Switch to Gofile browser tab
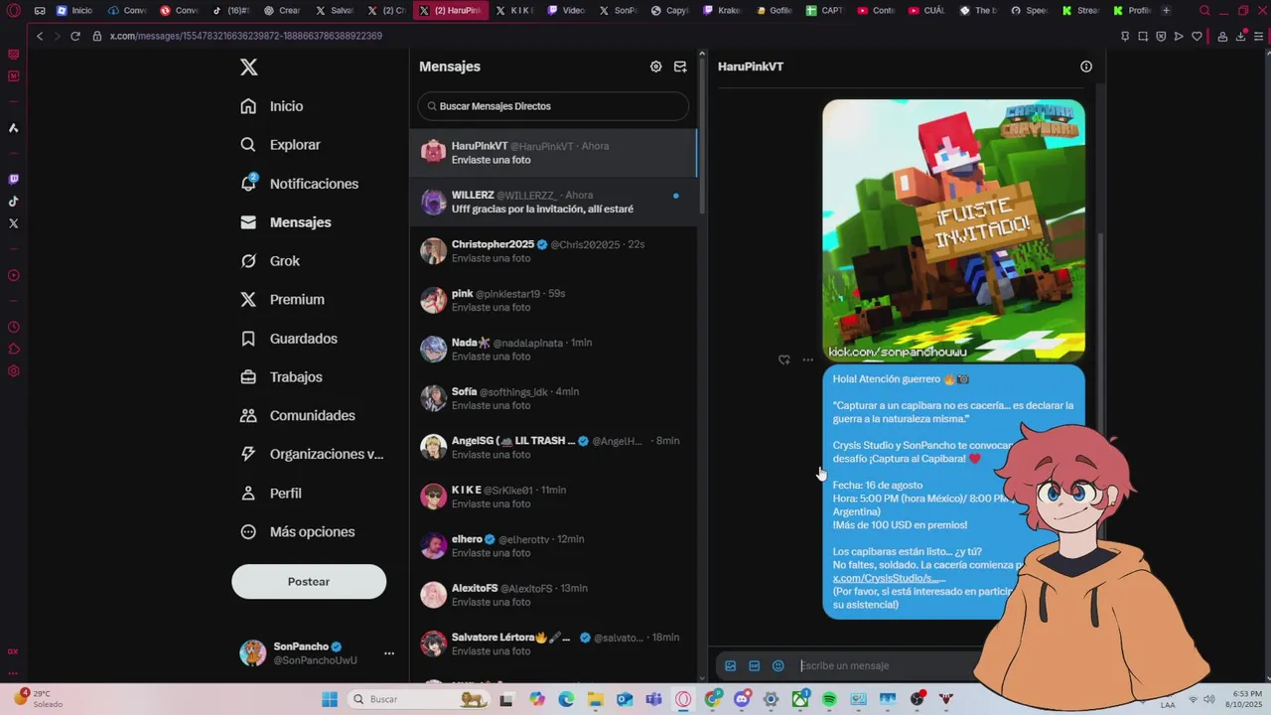The width and height of the screenshot is (1271, 715). tap(774, 11)
